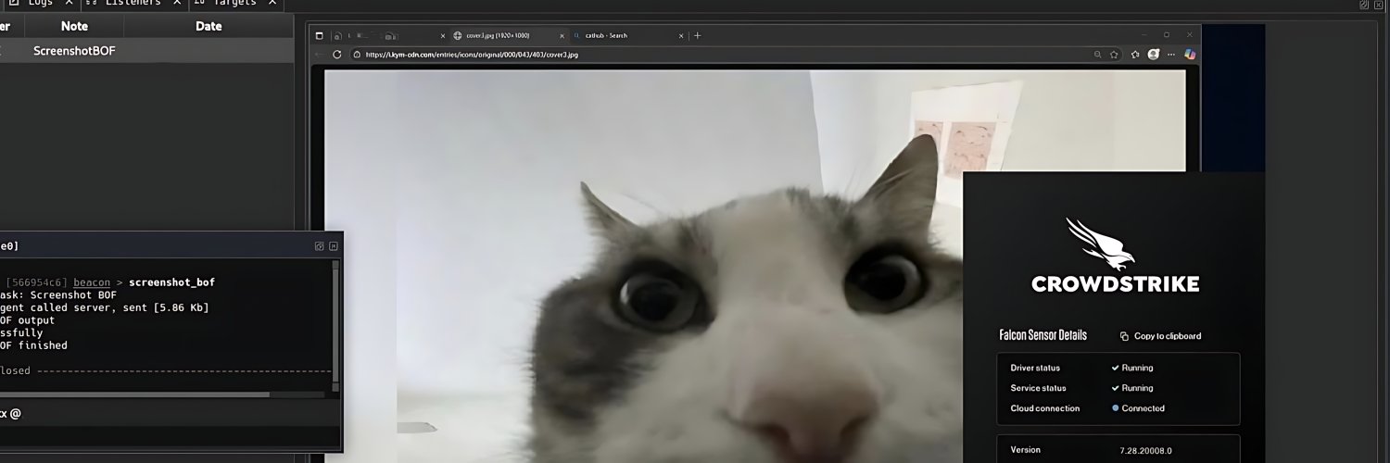Open the browser new tab plus button
The height and width of the screenshot is (463, 1390).
[698, 36]
